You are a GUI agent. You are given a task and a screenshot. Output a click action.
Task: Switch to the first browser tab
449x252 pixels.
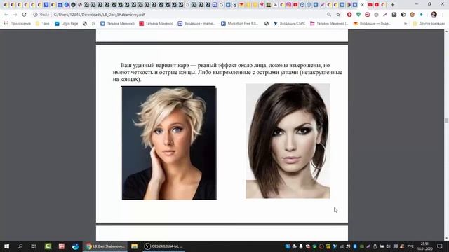[x=6, y=5]
